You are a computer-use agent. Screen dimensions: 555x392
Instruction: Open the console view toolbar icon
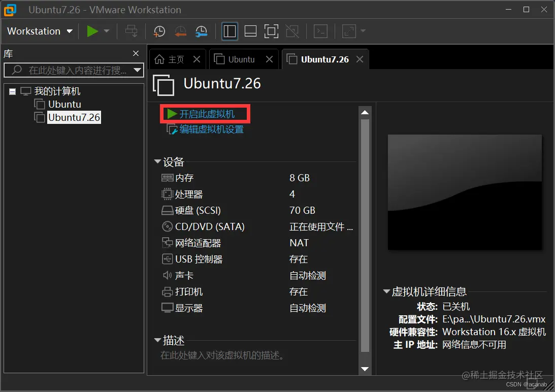tap(321, 31)
